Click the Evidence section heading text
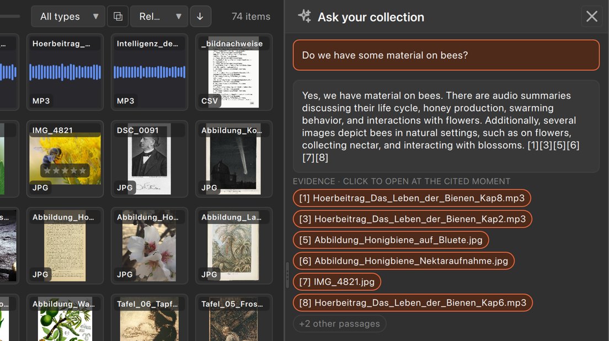This screenshot has width=609, height=341. (x=402, y=182)
